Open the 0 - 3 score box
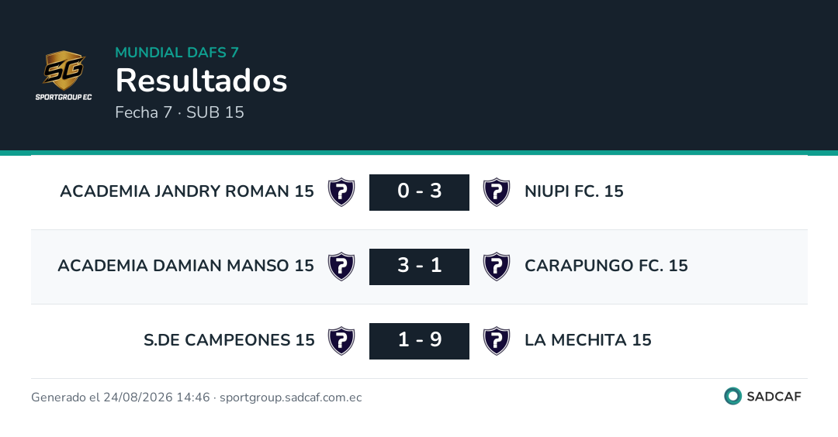The width and height of the screenshot is (838, 437). tap(419, 192)
